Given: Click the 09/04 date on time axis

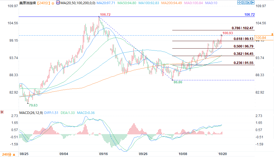Looking at the screenshot, I should pyautogui.click(x=64, y=154).
